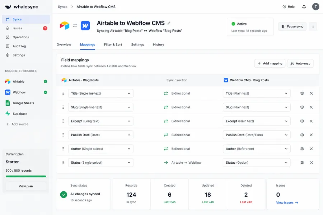Click the whalesync whale logo
Viewport: 323px width, 215px height.
click(x=8, y=7)
